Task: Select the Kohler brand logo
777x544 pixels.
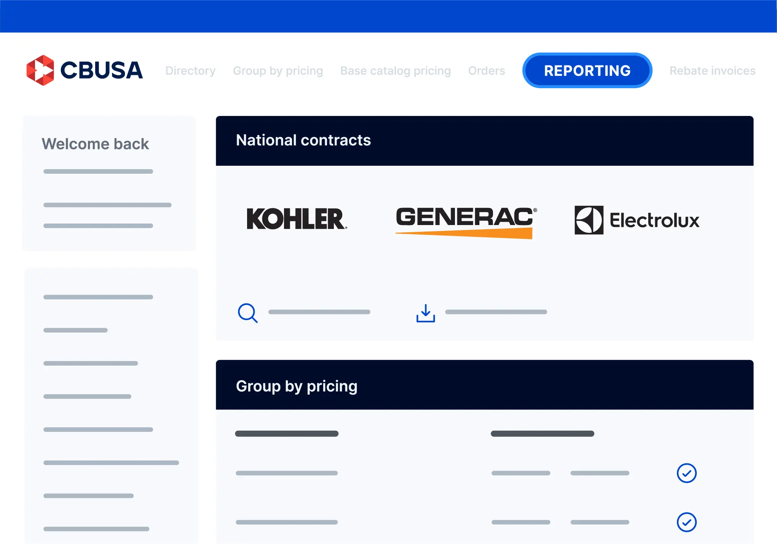Action: [297, 219]
